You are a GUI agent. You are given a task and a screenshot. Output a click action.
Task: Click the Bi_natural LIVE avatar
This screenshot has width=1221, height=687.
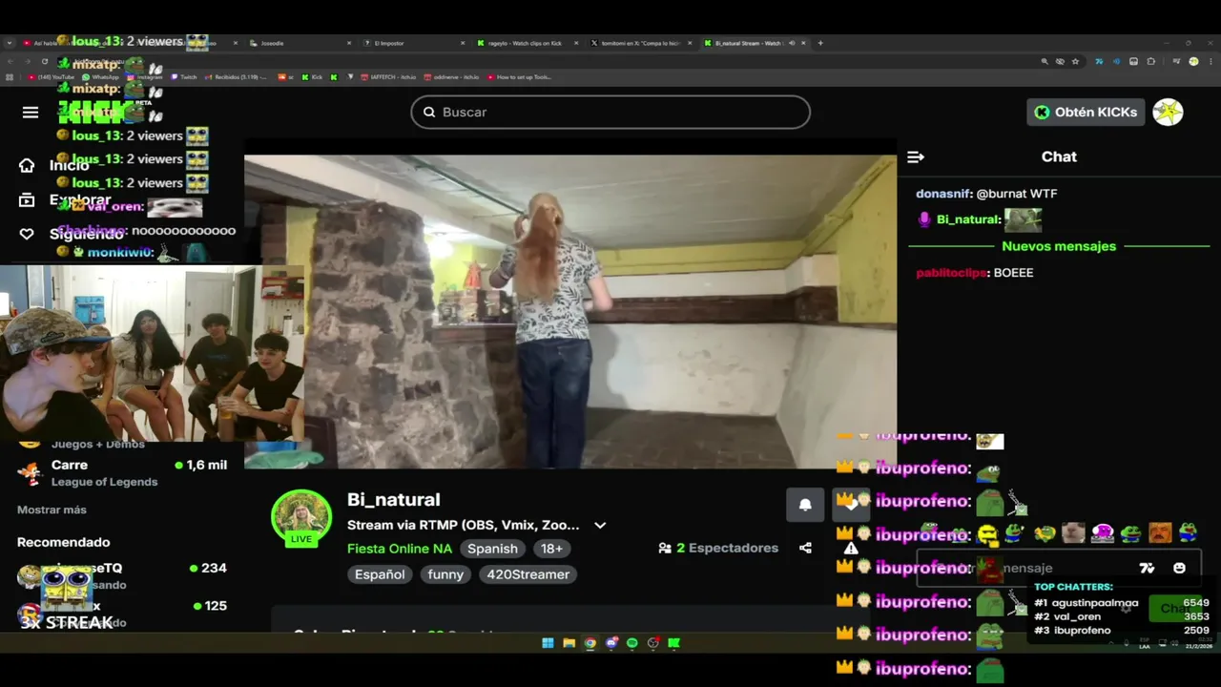pyautogui.click(x=301, y=517)
